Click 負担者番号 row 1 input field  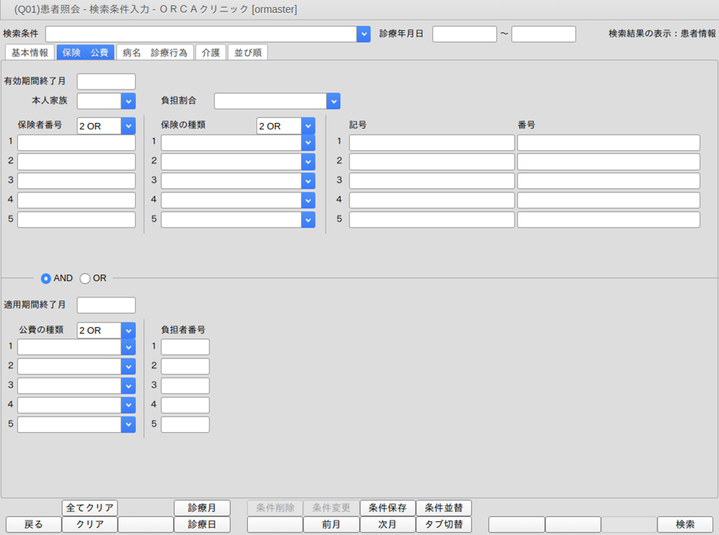pos(185,347)
